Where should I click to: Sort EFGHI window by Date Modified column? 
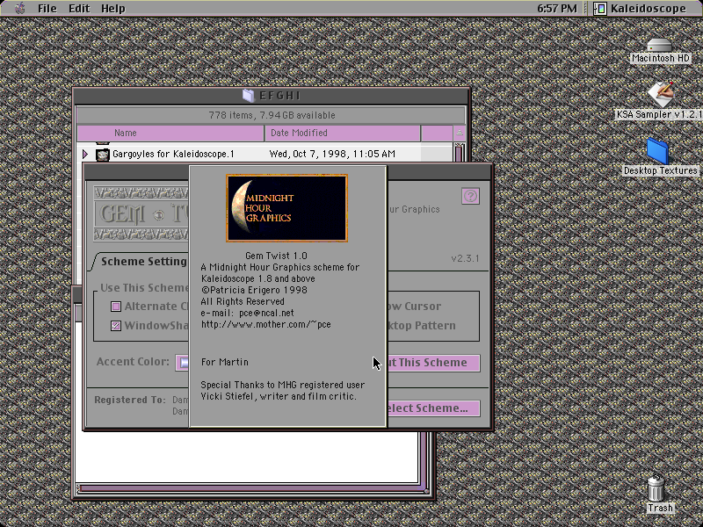tap(343, 134)
